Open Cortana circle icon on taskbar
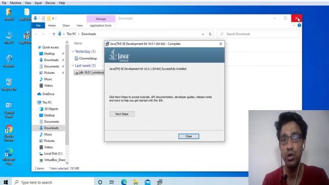Image resolution: width=329 pixels, height=185 pixels. coord(100,182)
